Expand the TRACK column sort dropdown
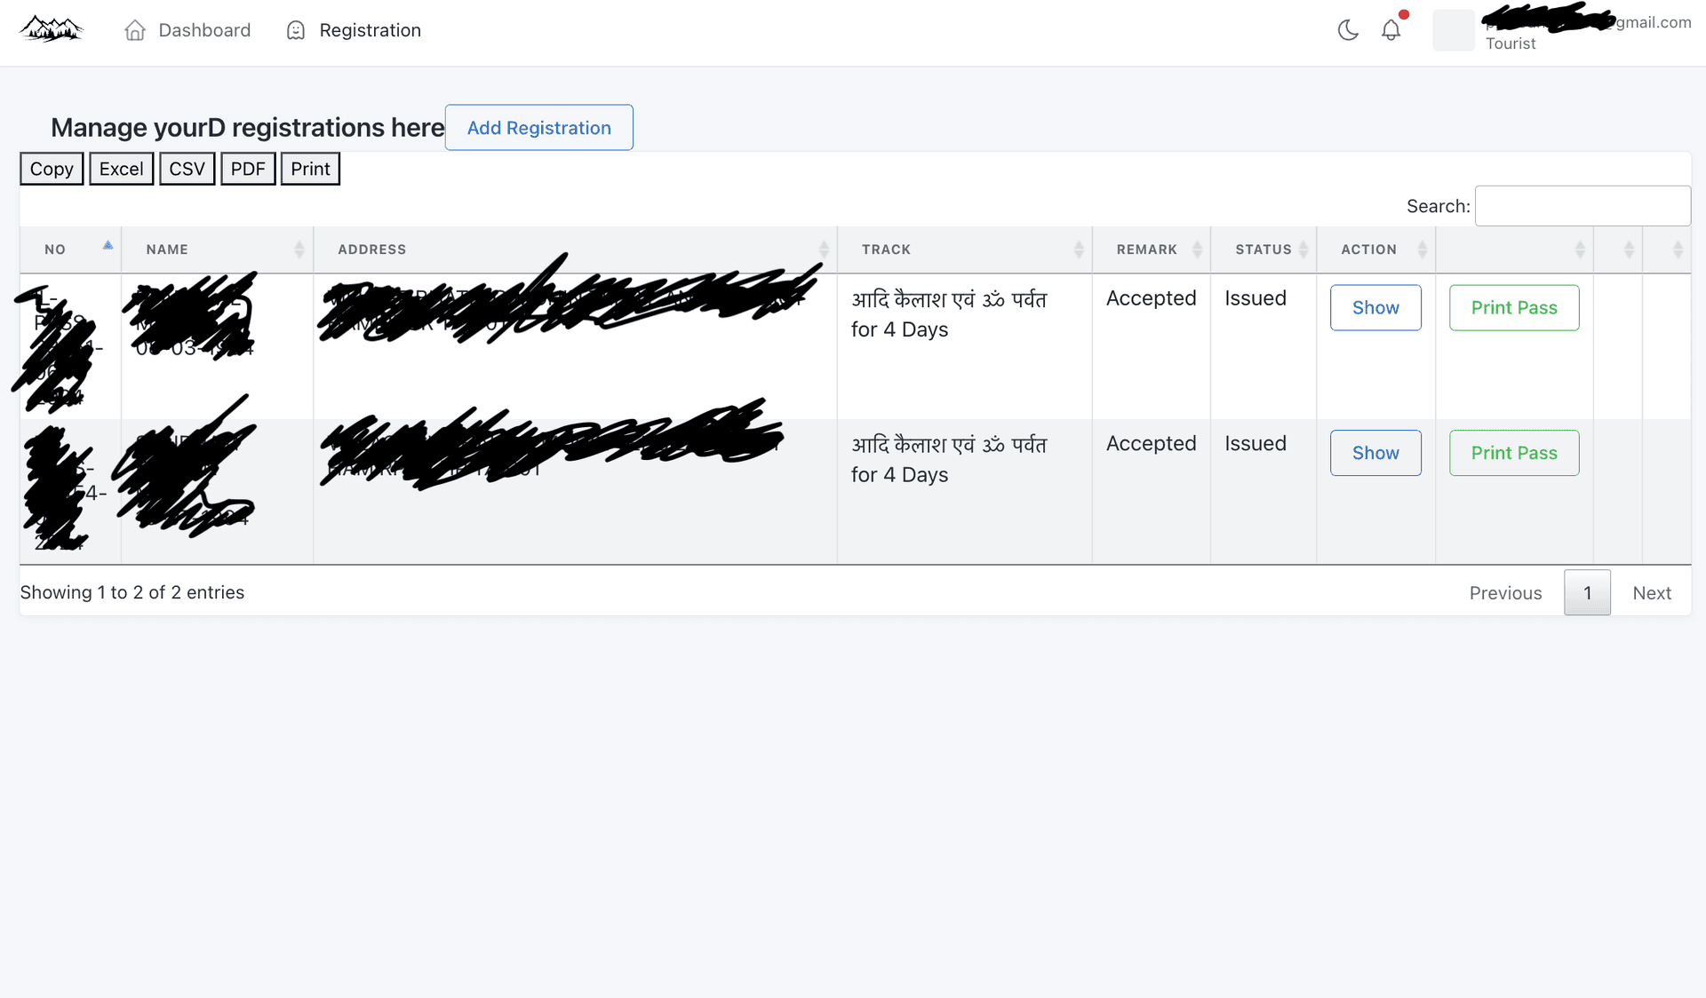 click(1075, 249)
